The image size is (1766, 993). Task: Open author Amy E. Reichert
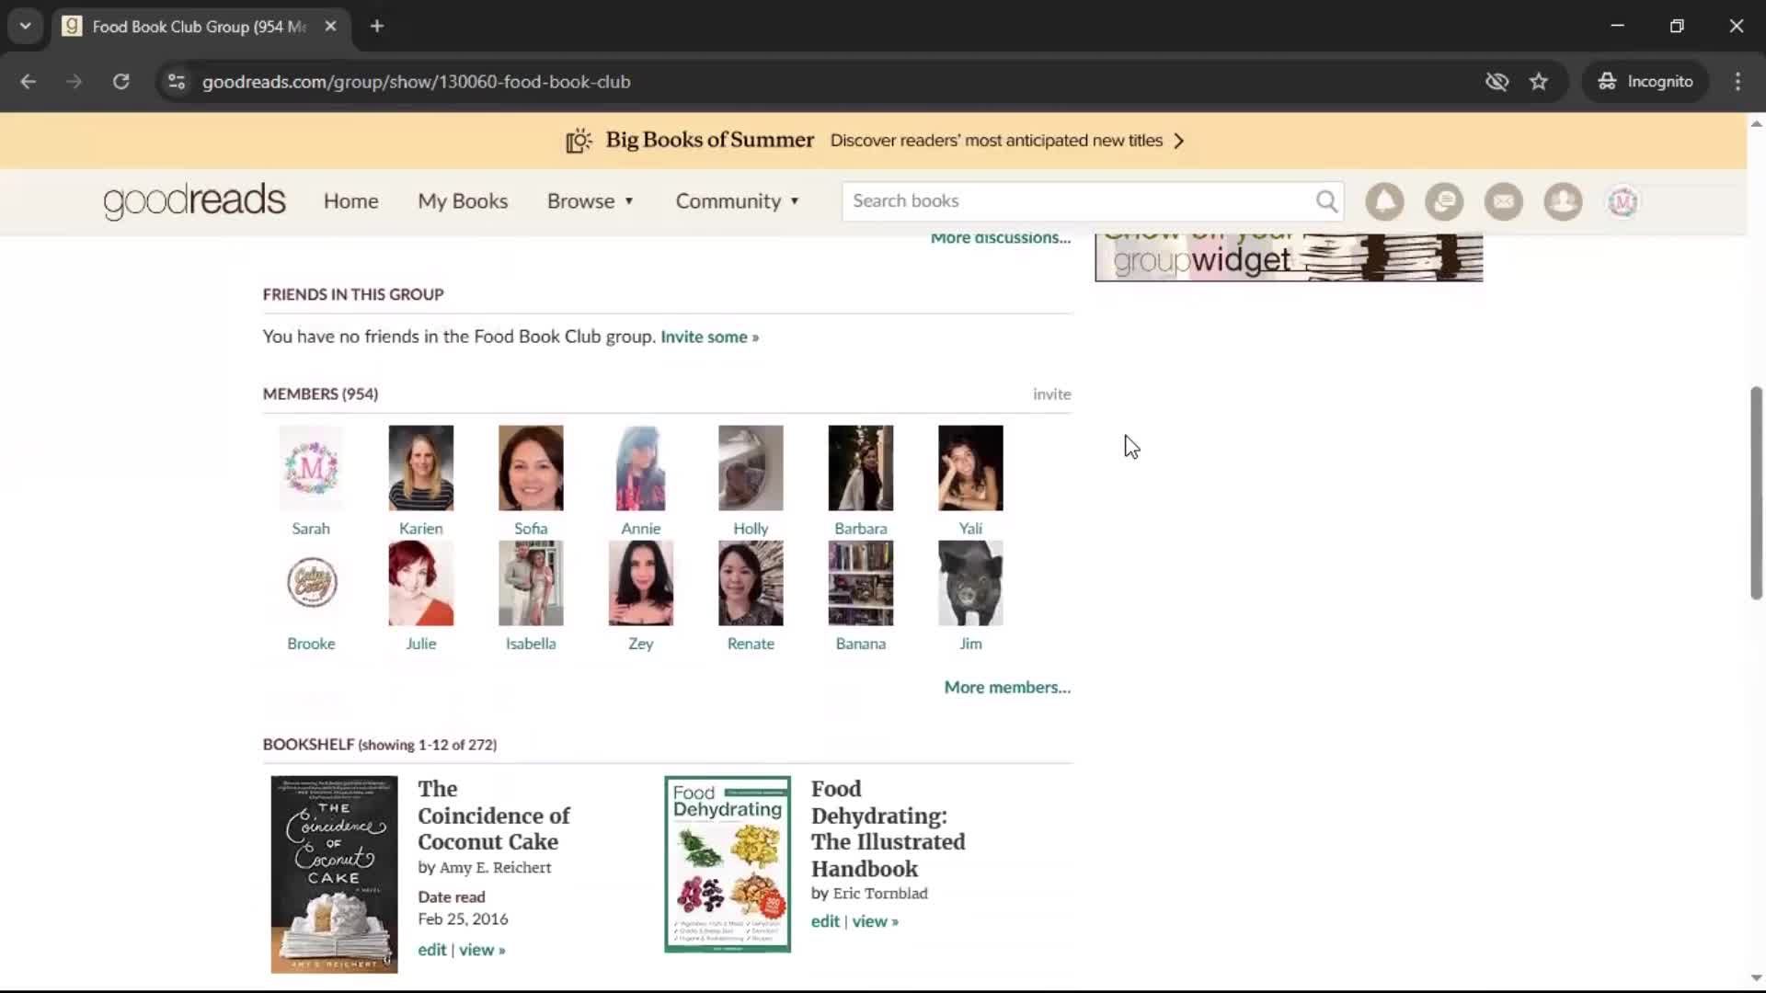click(x=495, y=868)
